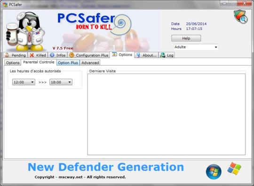This screenshot has width=254, height=186.
Task: Click inside the Derniere Visite list box
Action: point(167,114)
